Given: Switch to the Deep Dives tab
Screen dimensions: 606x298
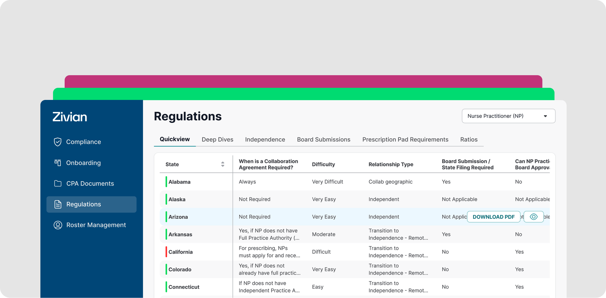Looking at the screenshot, I should pyautogui.click(x=217, y=140).
